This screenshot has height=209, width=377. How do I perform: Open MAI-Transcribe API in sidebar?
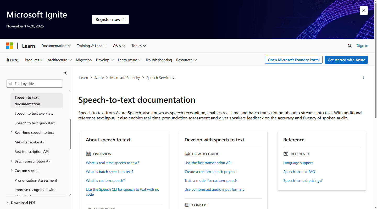coord(30,142)
